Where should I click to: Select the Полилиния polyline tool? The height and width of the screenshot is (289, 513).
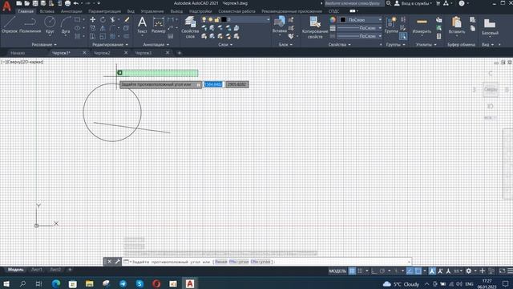(30, 25)
